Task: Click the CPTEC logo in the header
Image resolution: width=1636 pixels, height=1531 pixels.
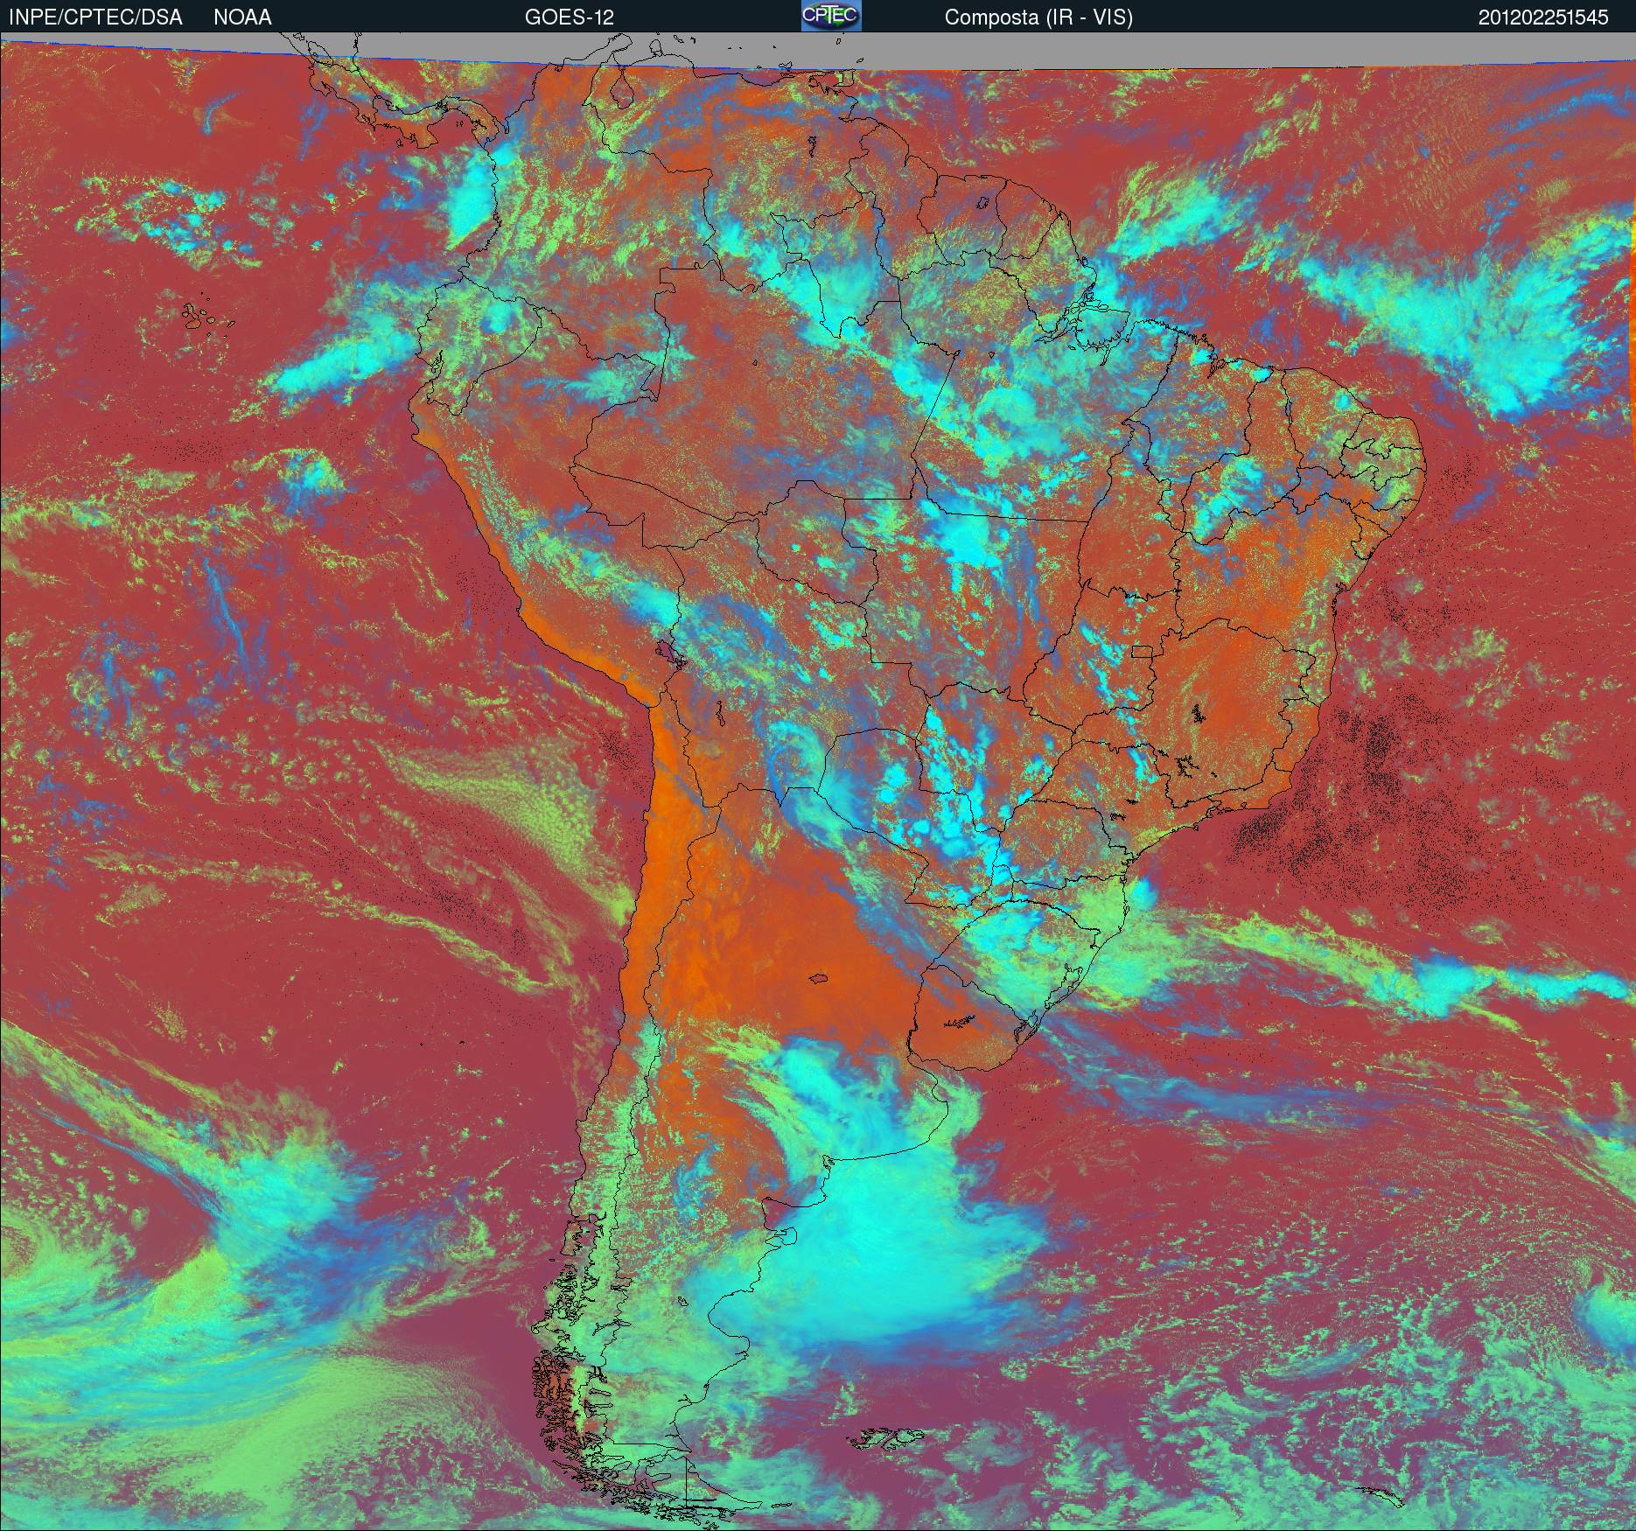Action: pos(831,16)
